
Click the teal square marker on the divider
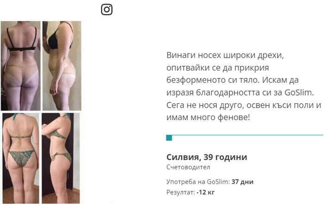pos(169,138)
